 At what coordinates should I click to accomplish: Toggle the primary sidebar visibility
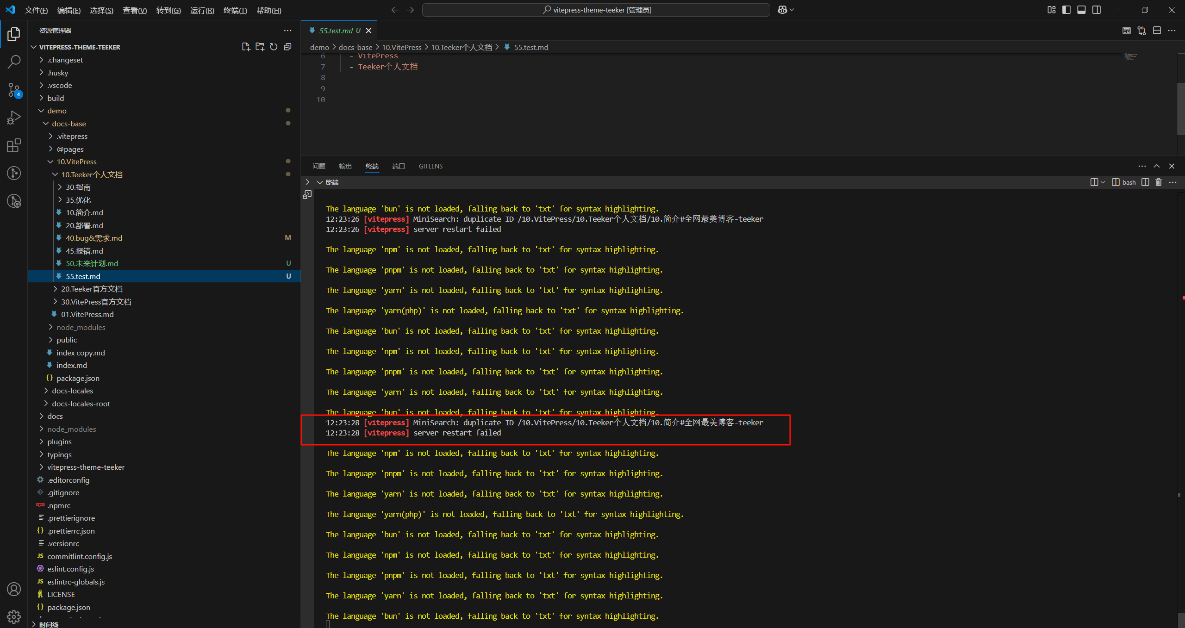pos(1066,10)
